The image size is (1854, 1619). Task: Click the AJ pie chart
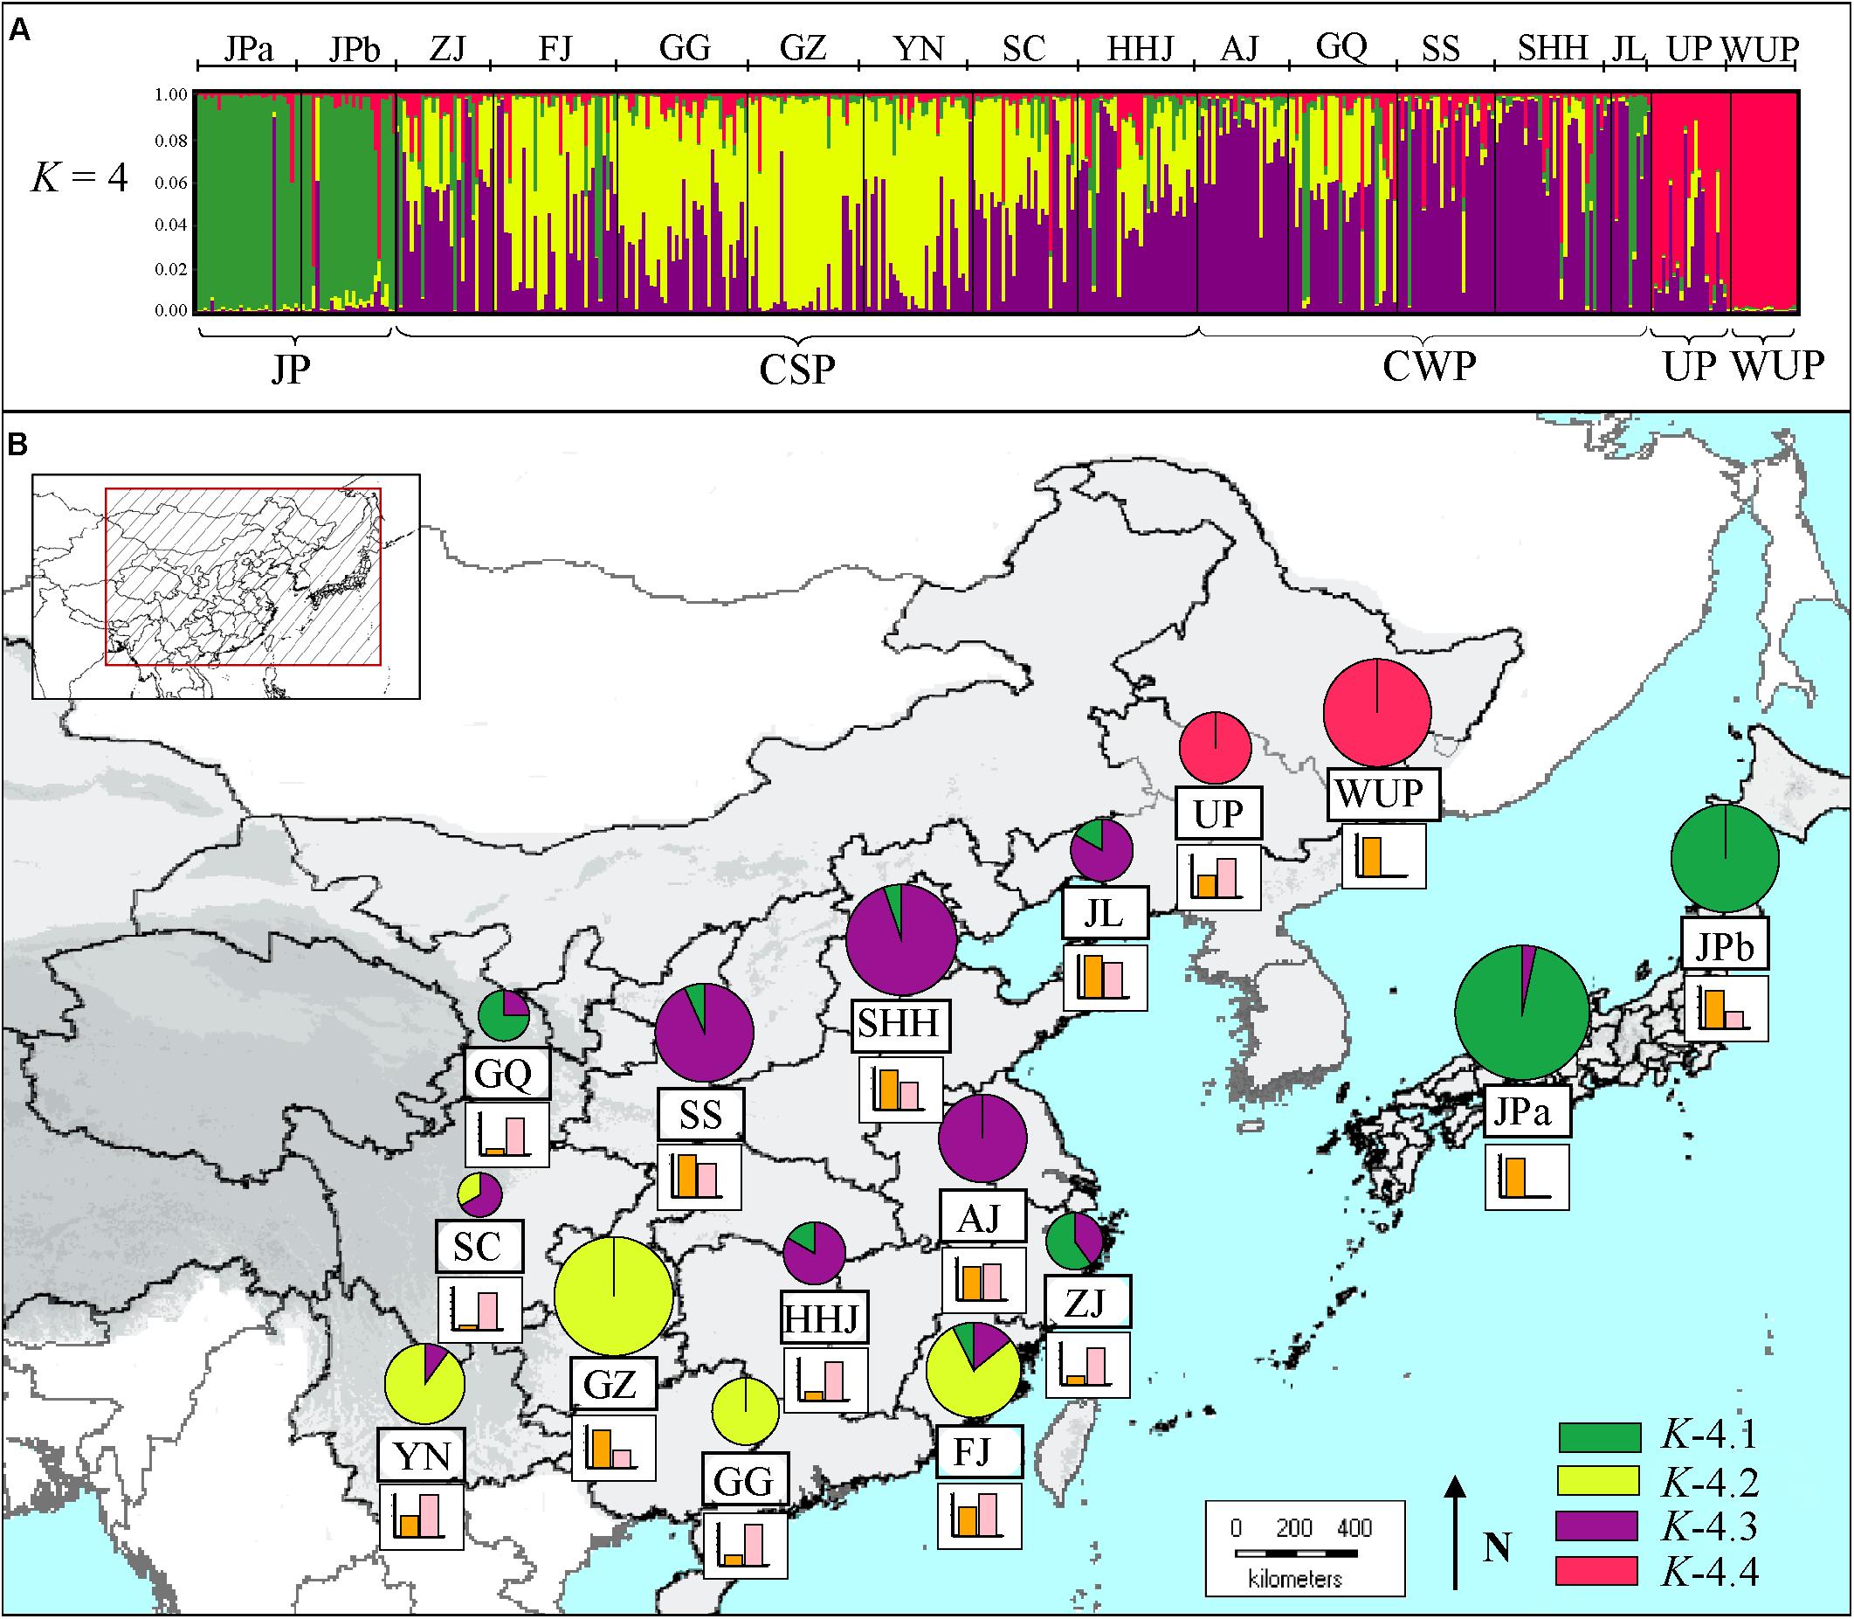click(982, 1138)
